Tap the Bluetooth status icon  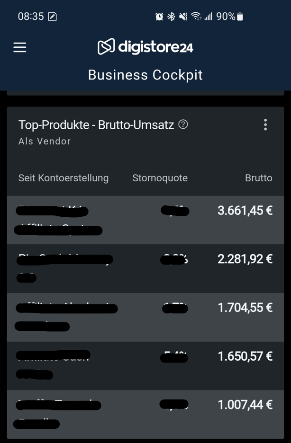[x=171, y=17]
